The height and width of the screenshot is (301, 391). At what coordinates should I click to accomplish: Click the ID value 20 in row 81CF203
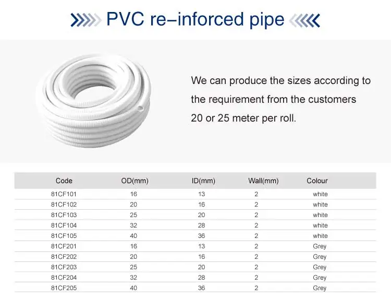tap(202, 267)
